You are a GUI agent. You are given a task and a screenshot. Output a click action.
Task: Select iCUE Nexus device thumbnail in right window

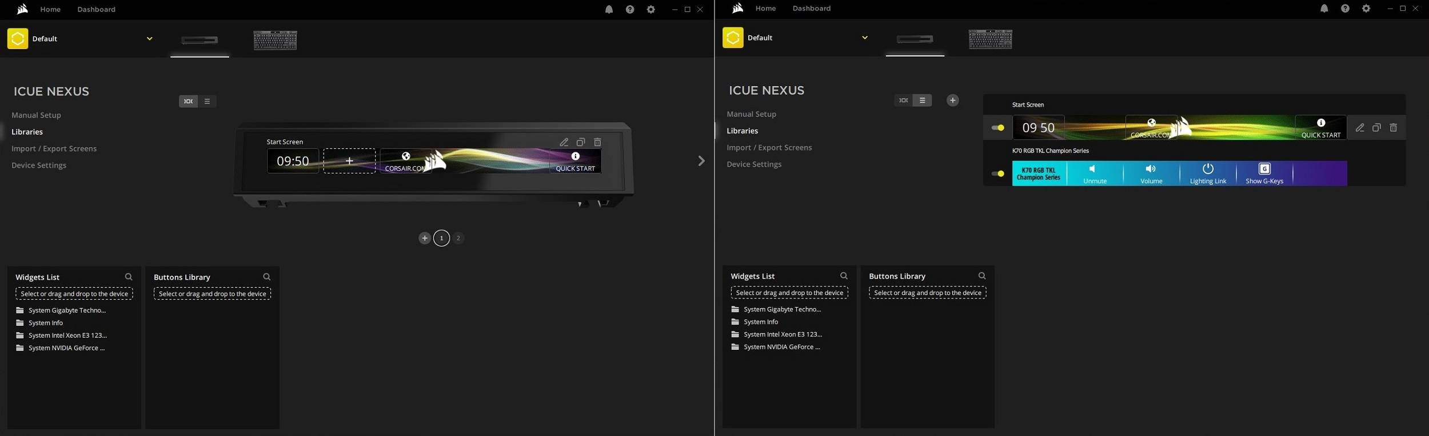click(915, 39)
